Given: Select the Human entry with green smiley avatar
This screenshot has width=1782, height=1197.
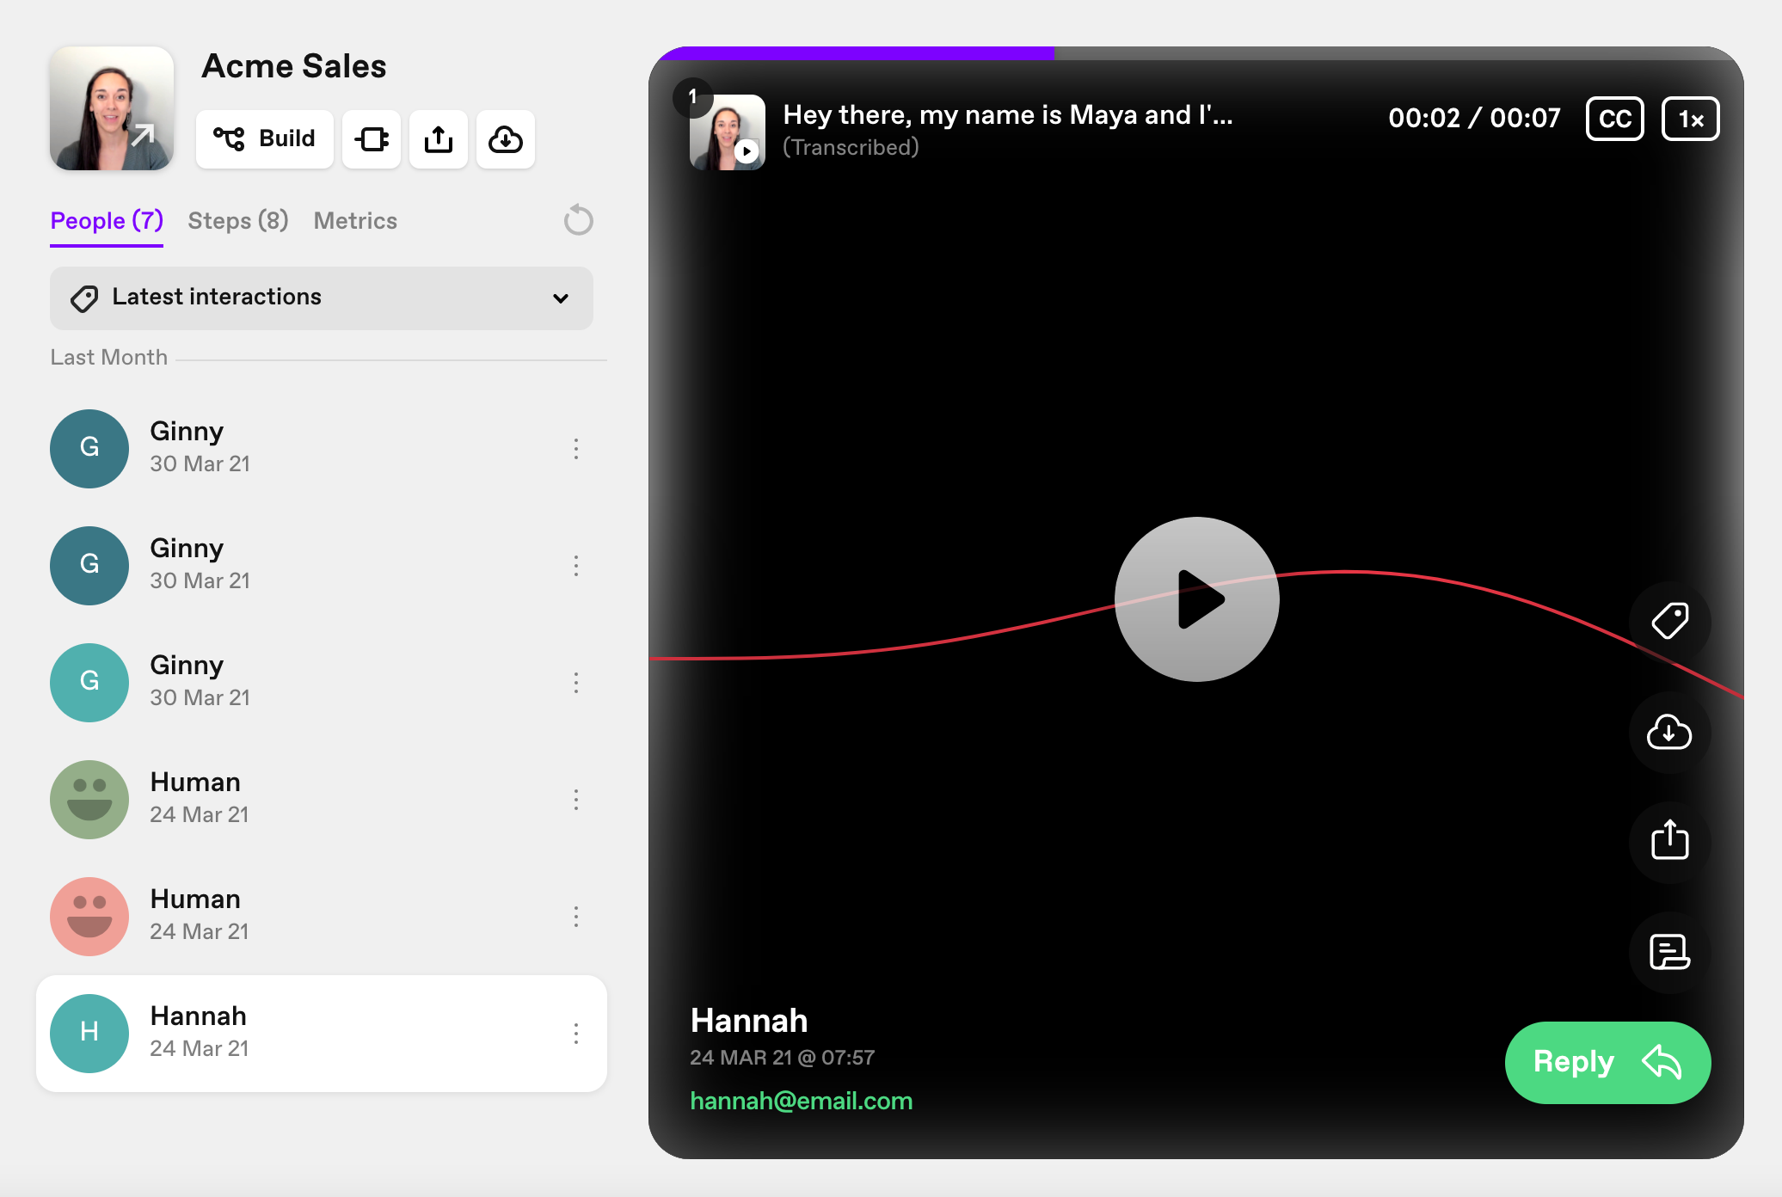Looking at the screenshot, I should click(322, 799).
